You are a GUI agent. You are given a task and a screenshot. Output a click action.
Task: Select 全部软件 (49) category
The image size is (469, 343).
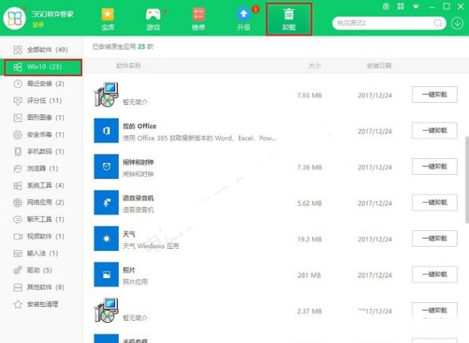pyautogui.click(x=41, y=50)
